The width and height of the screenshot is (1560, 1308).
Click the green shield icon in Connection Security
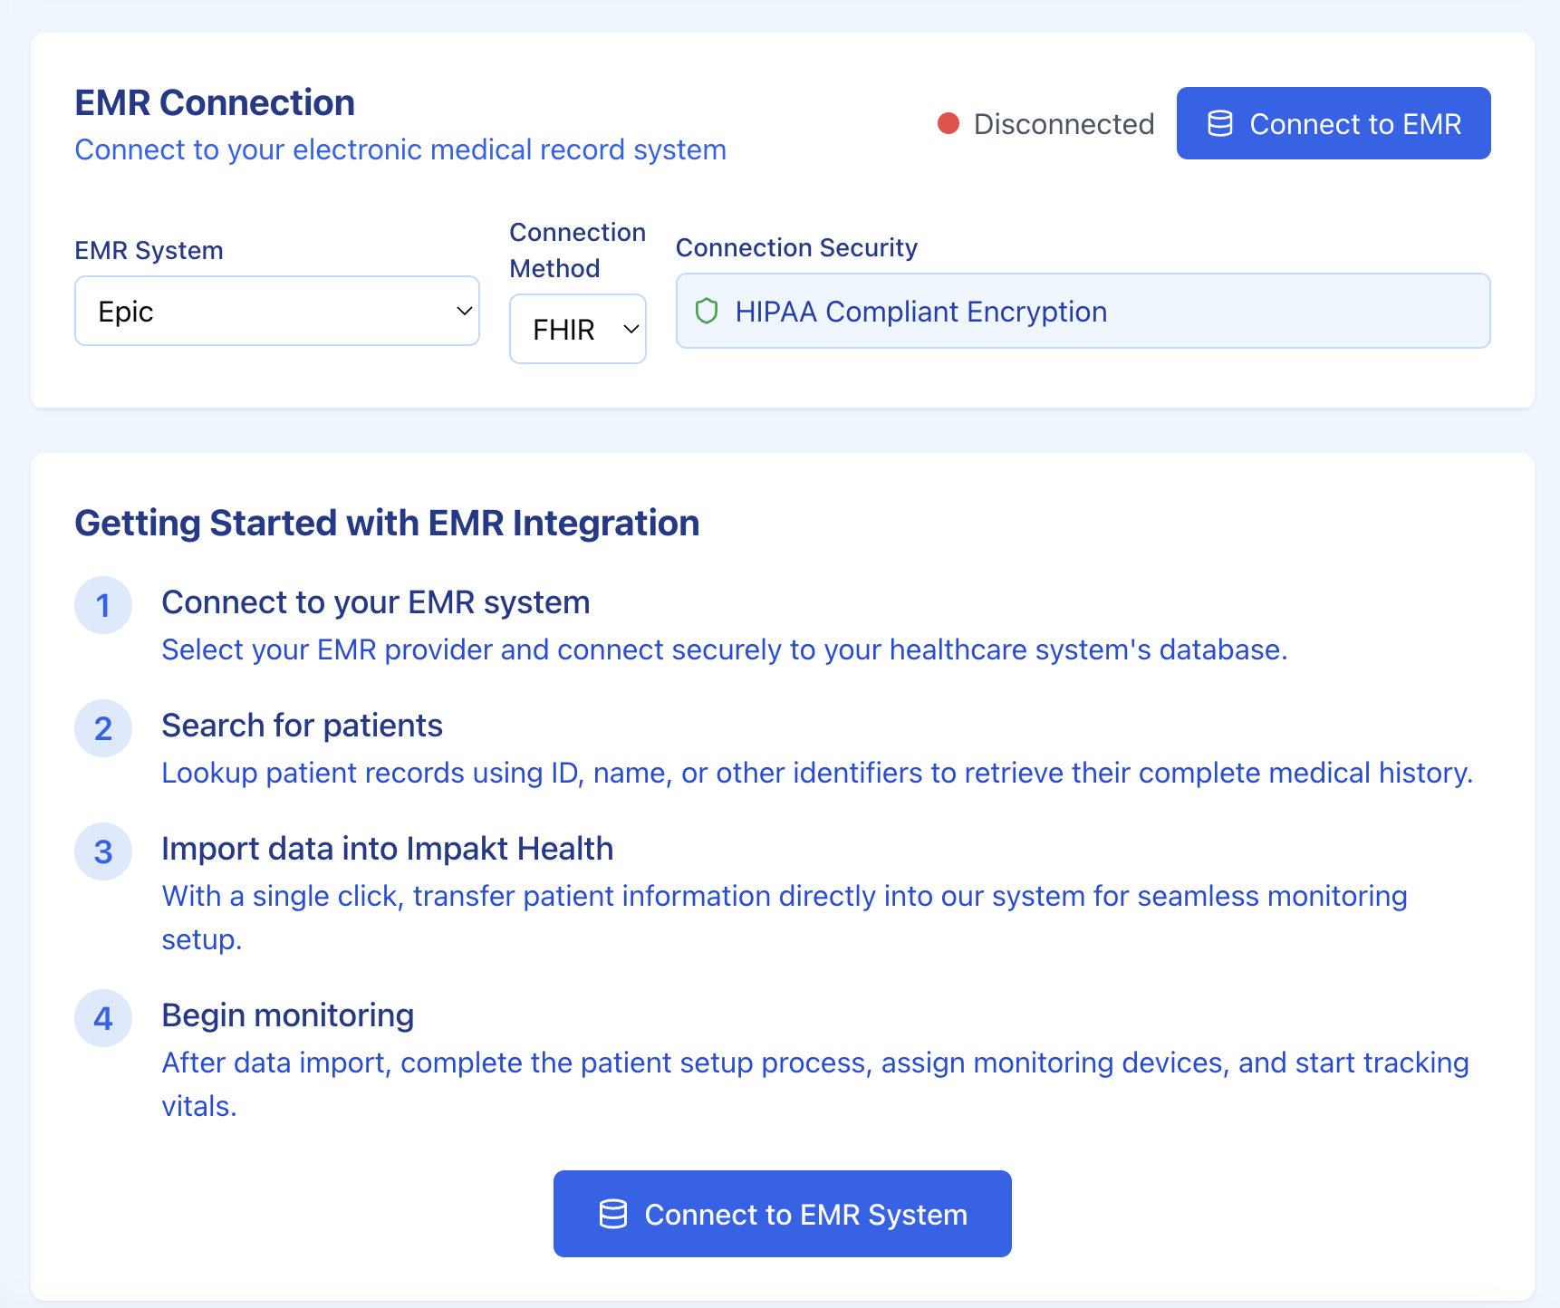click(x=708, y=311)
